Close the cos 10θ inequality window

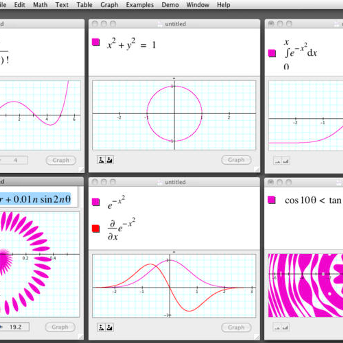[270, 182]
